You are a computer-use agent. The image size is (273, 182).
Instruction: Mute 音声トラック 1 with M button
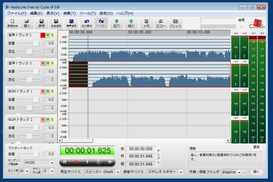click(48, 35)
